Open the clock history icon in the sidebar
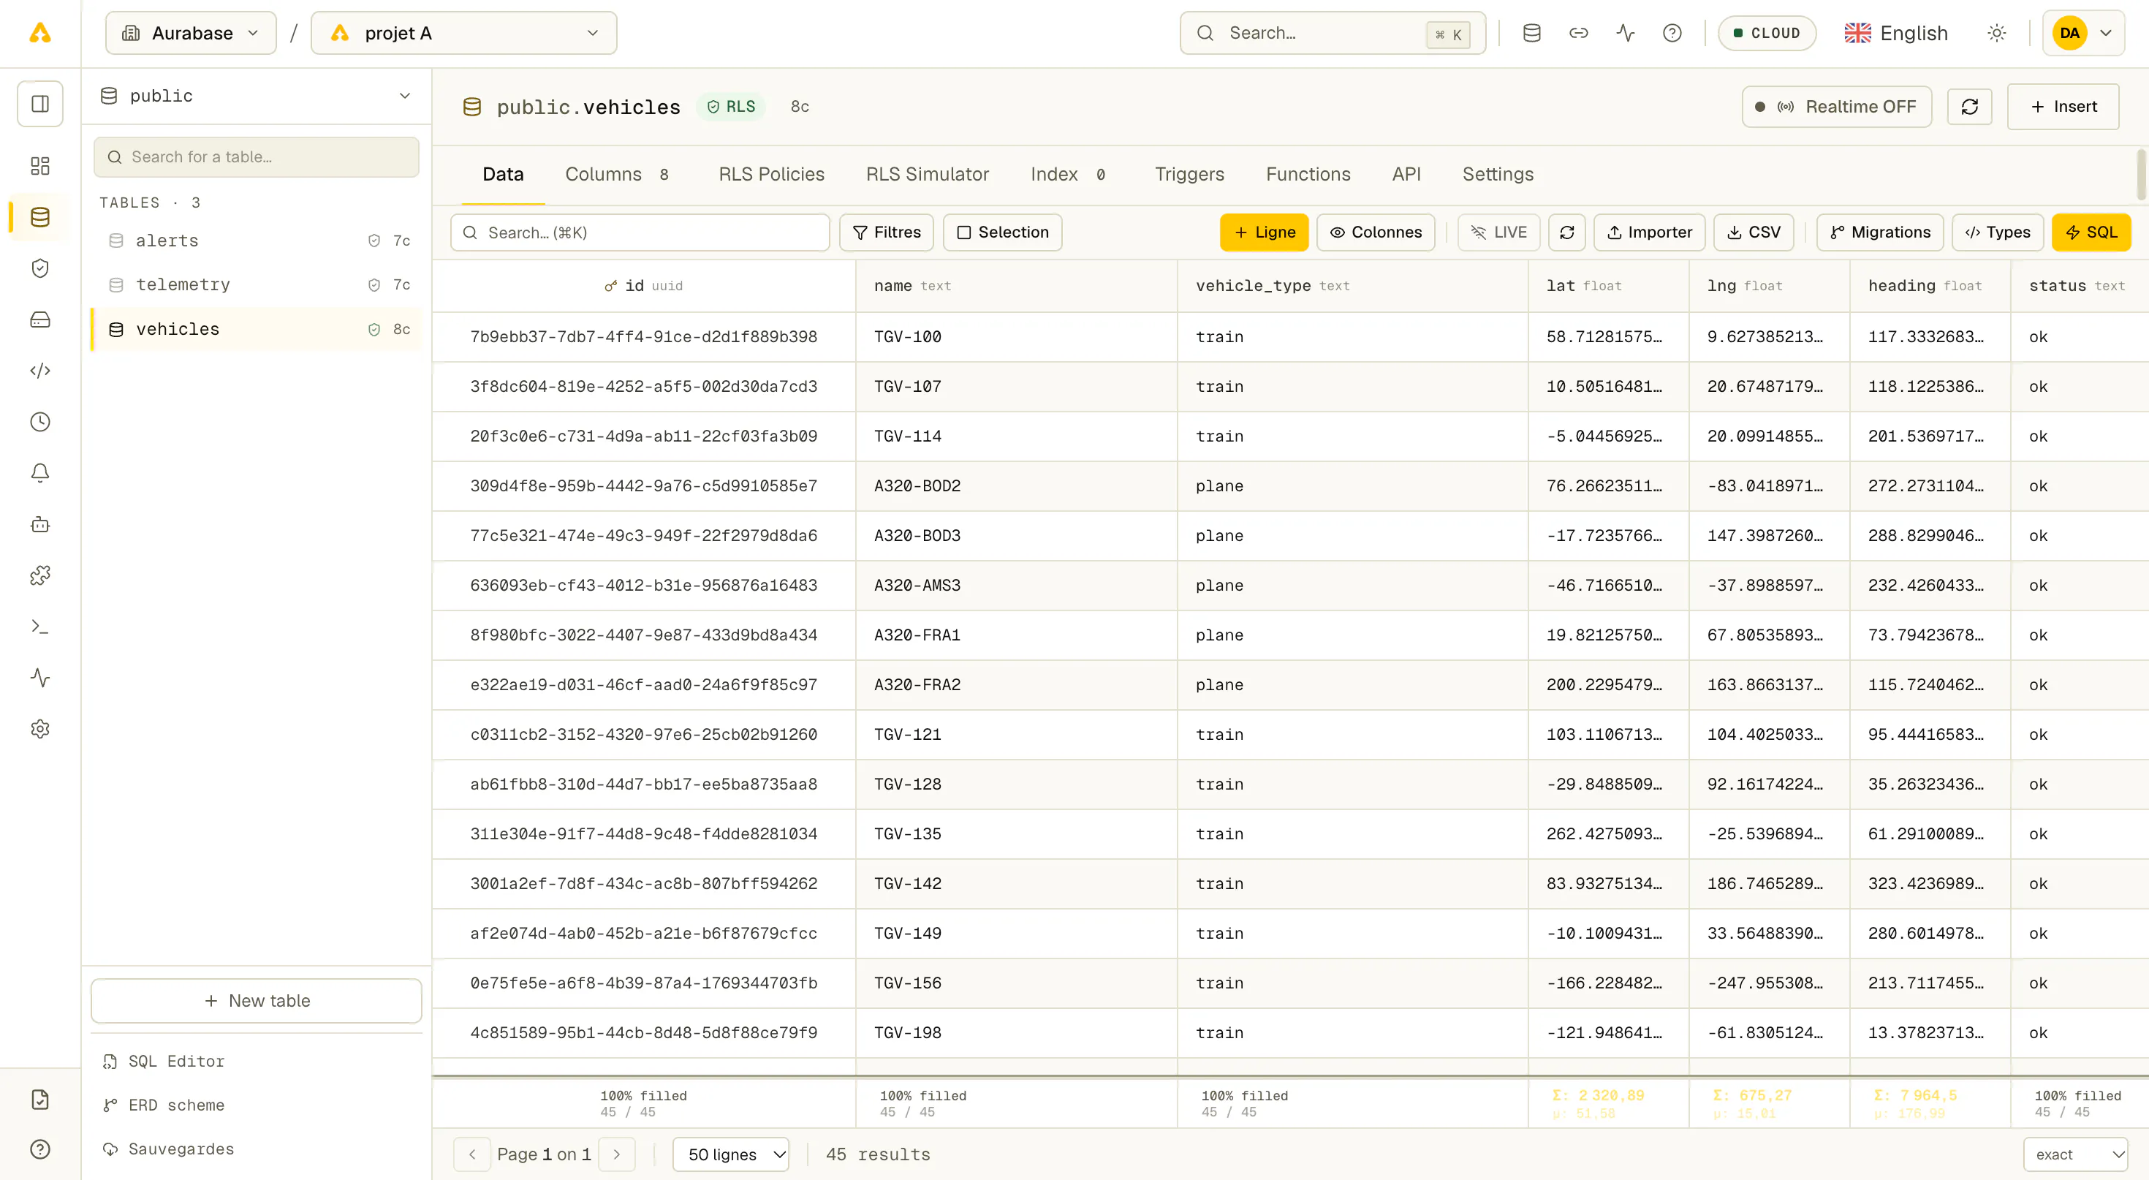The height and width of the screenshot is (1180, 2149). point(40,421)
